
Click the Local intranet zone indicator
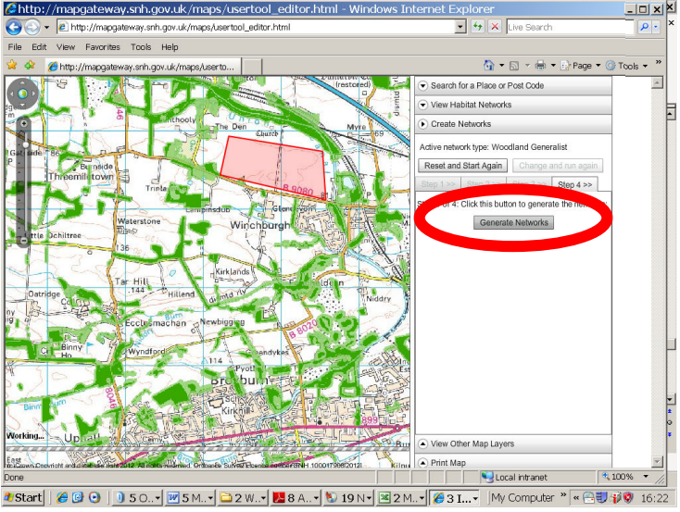pyautogui.click(x=514, y=477)
